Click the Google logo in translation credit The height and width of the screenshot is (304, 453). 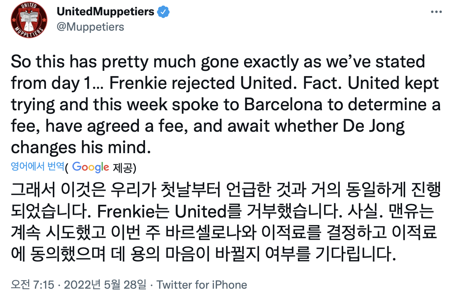(x=90, y=167)
